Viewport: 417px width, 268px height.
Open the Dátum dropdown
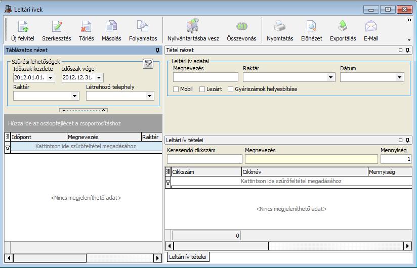pos(399,77)
